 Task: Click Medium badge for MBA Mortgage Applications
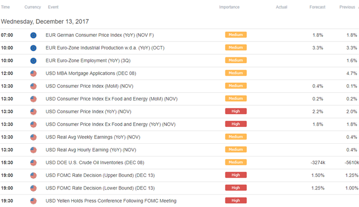[x=236, y=73]
